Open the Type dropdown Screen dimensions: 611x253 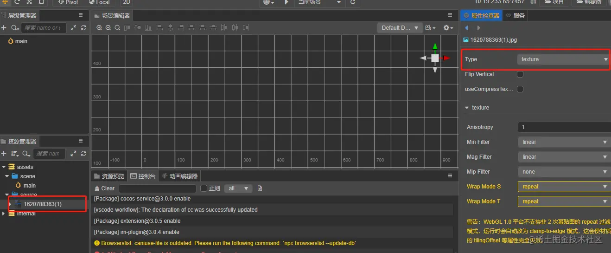click(564, 59)
